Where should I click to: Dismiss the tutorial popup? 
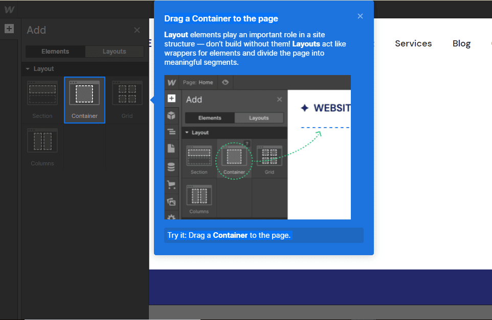(x=360, y=16)
